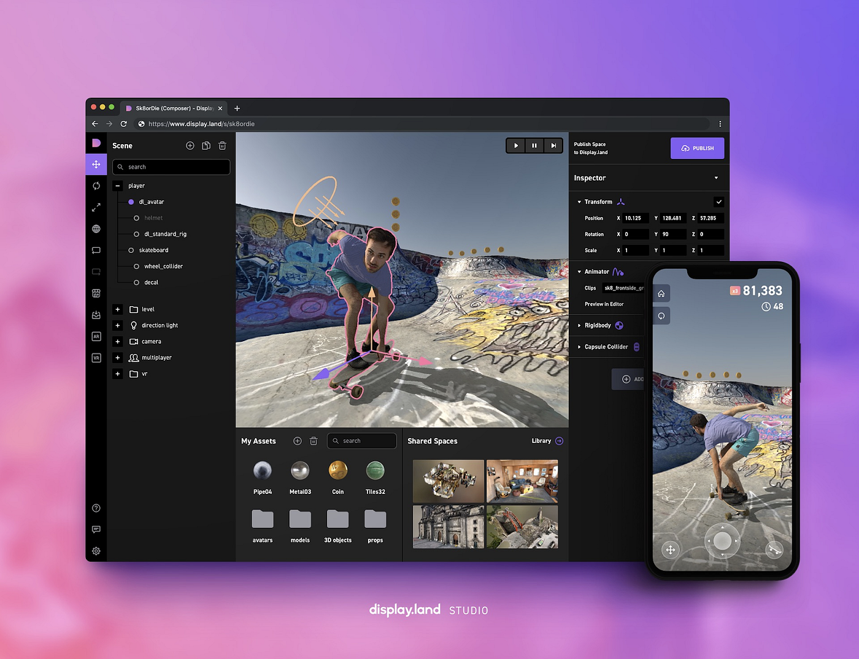Click the ADD component button
Image resolution: width=859 pixels, height=659 pixels.
tap(629, 379)
